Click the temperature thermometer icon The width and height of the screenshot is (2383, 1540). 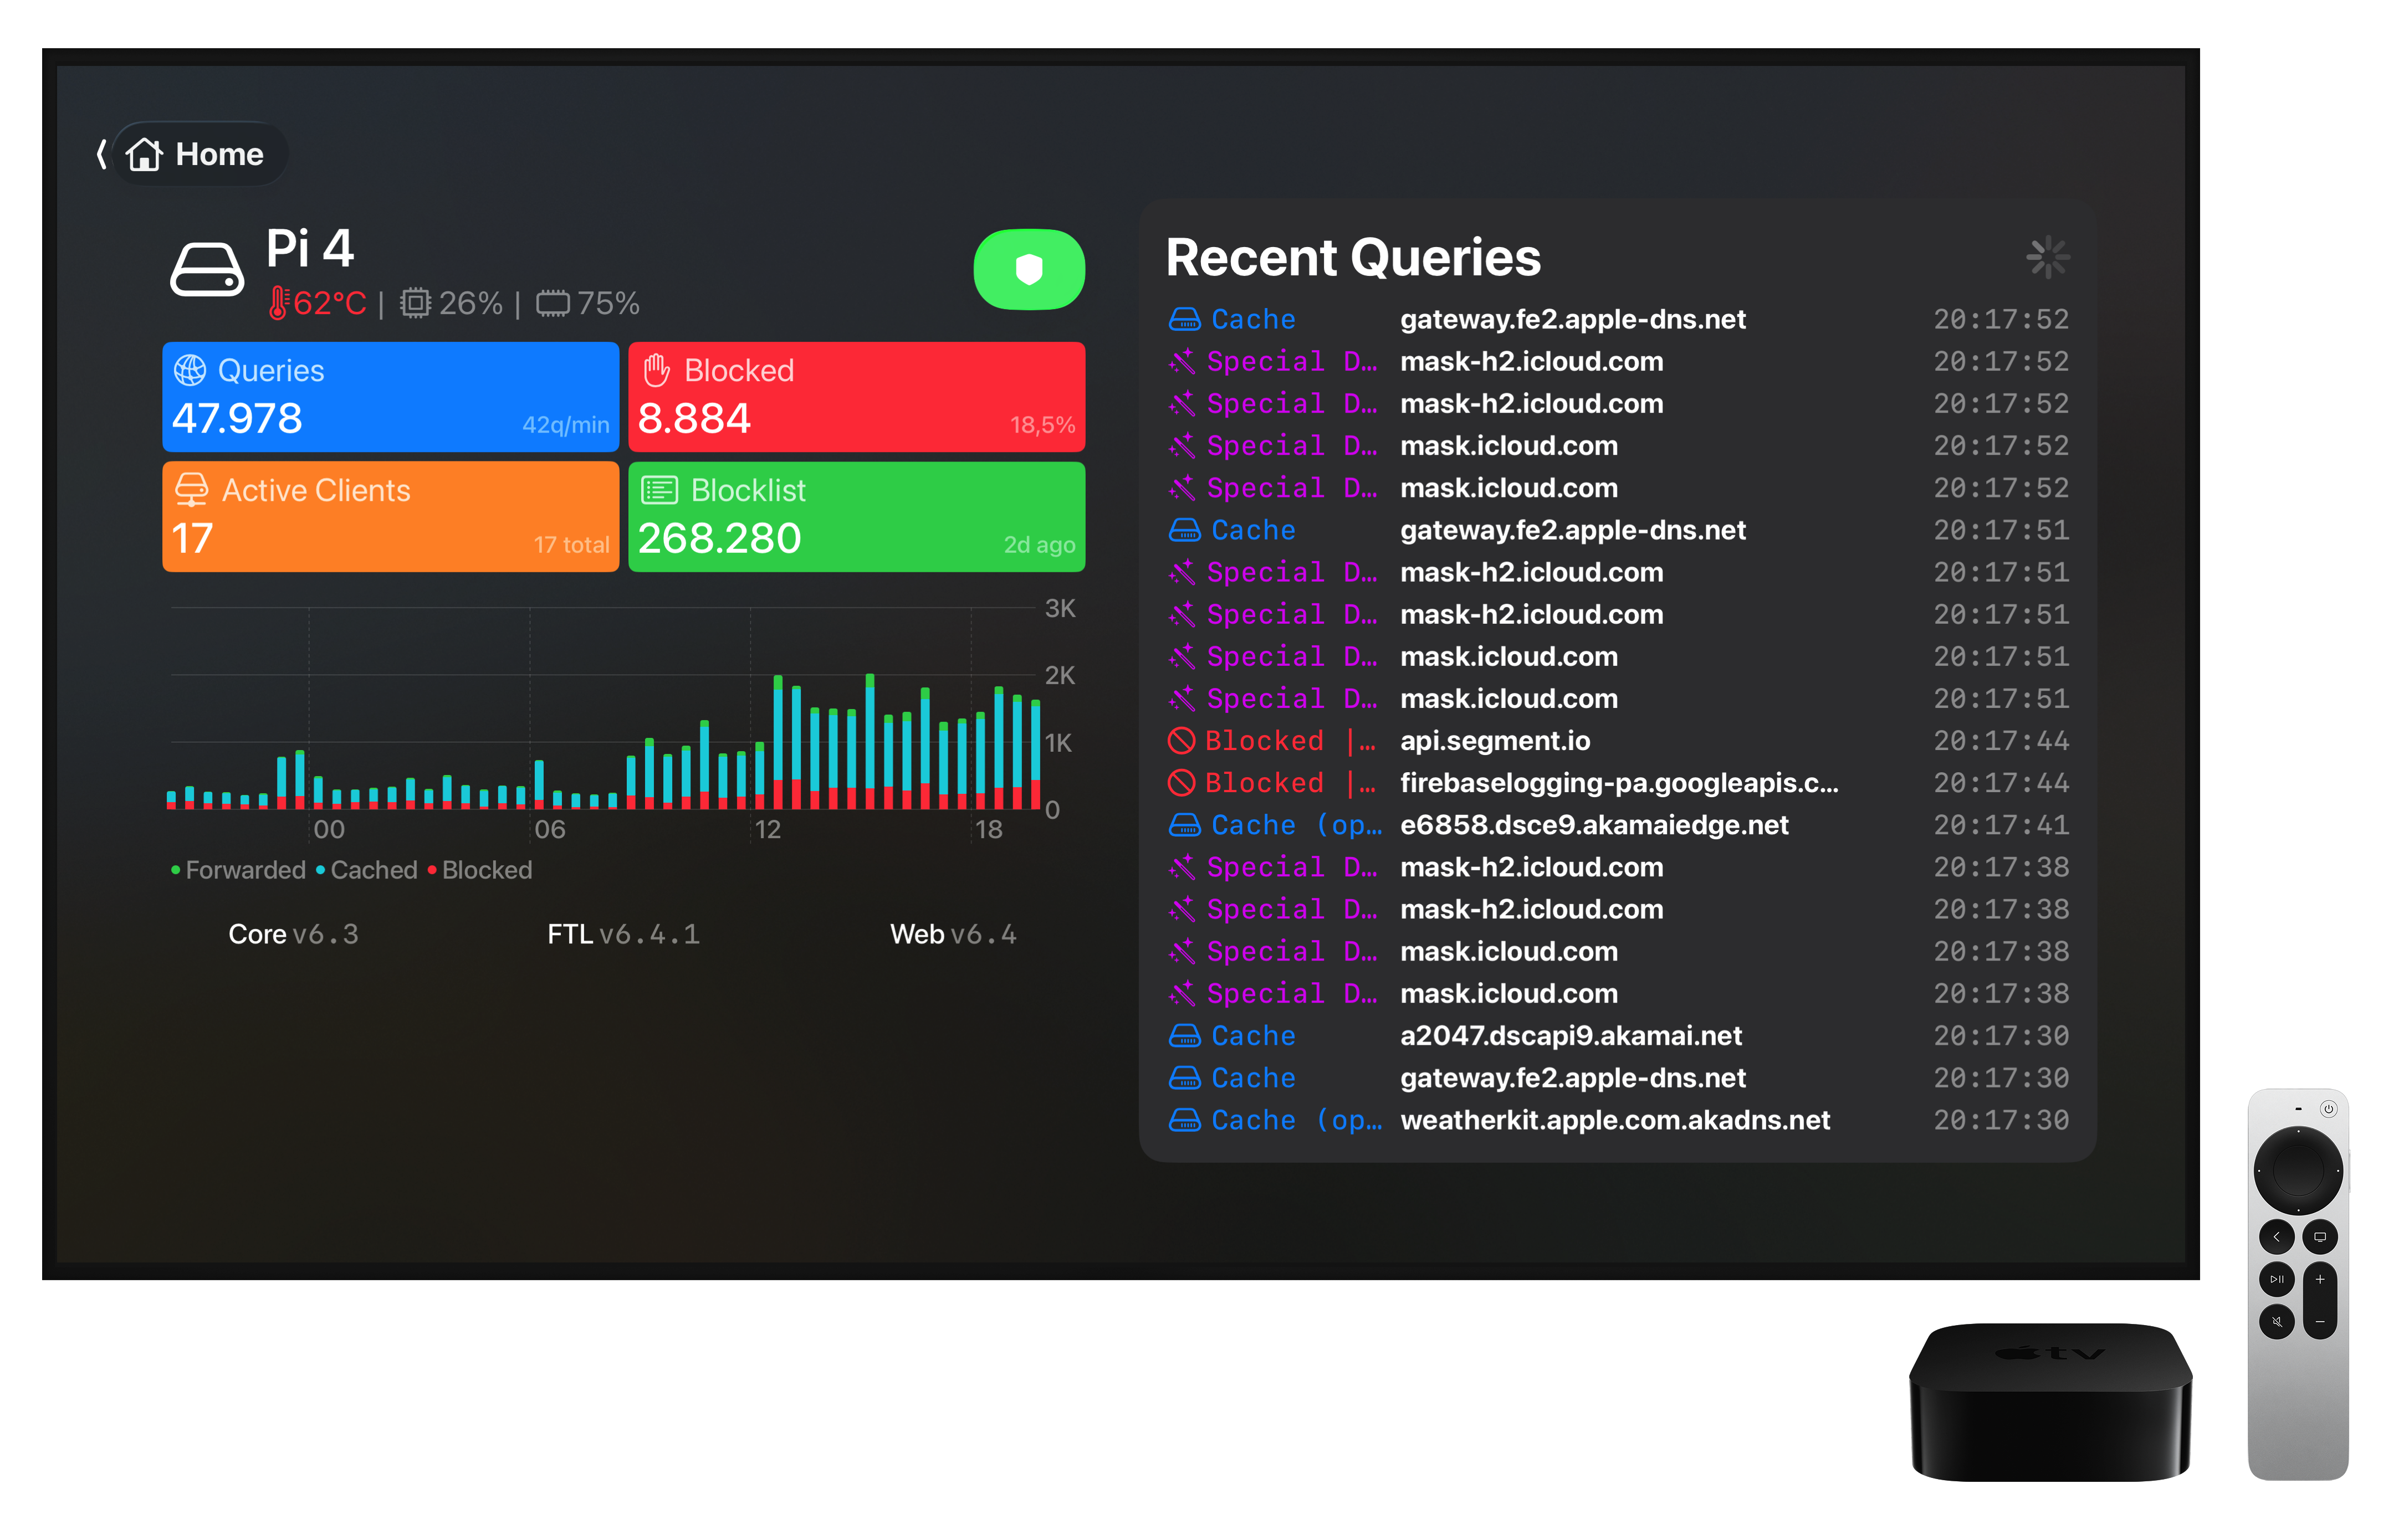[281, 303]
